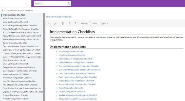Go to next article with right chevron
185x101 pixels.
(x=76, y=23)
